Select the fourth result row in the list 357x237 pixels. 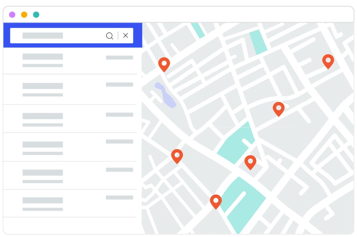click(x=70, y=147)
